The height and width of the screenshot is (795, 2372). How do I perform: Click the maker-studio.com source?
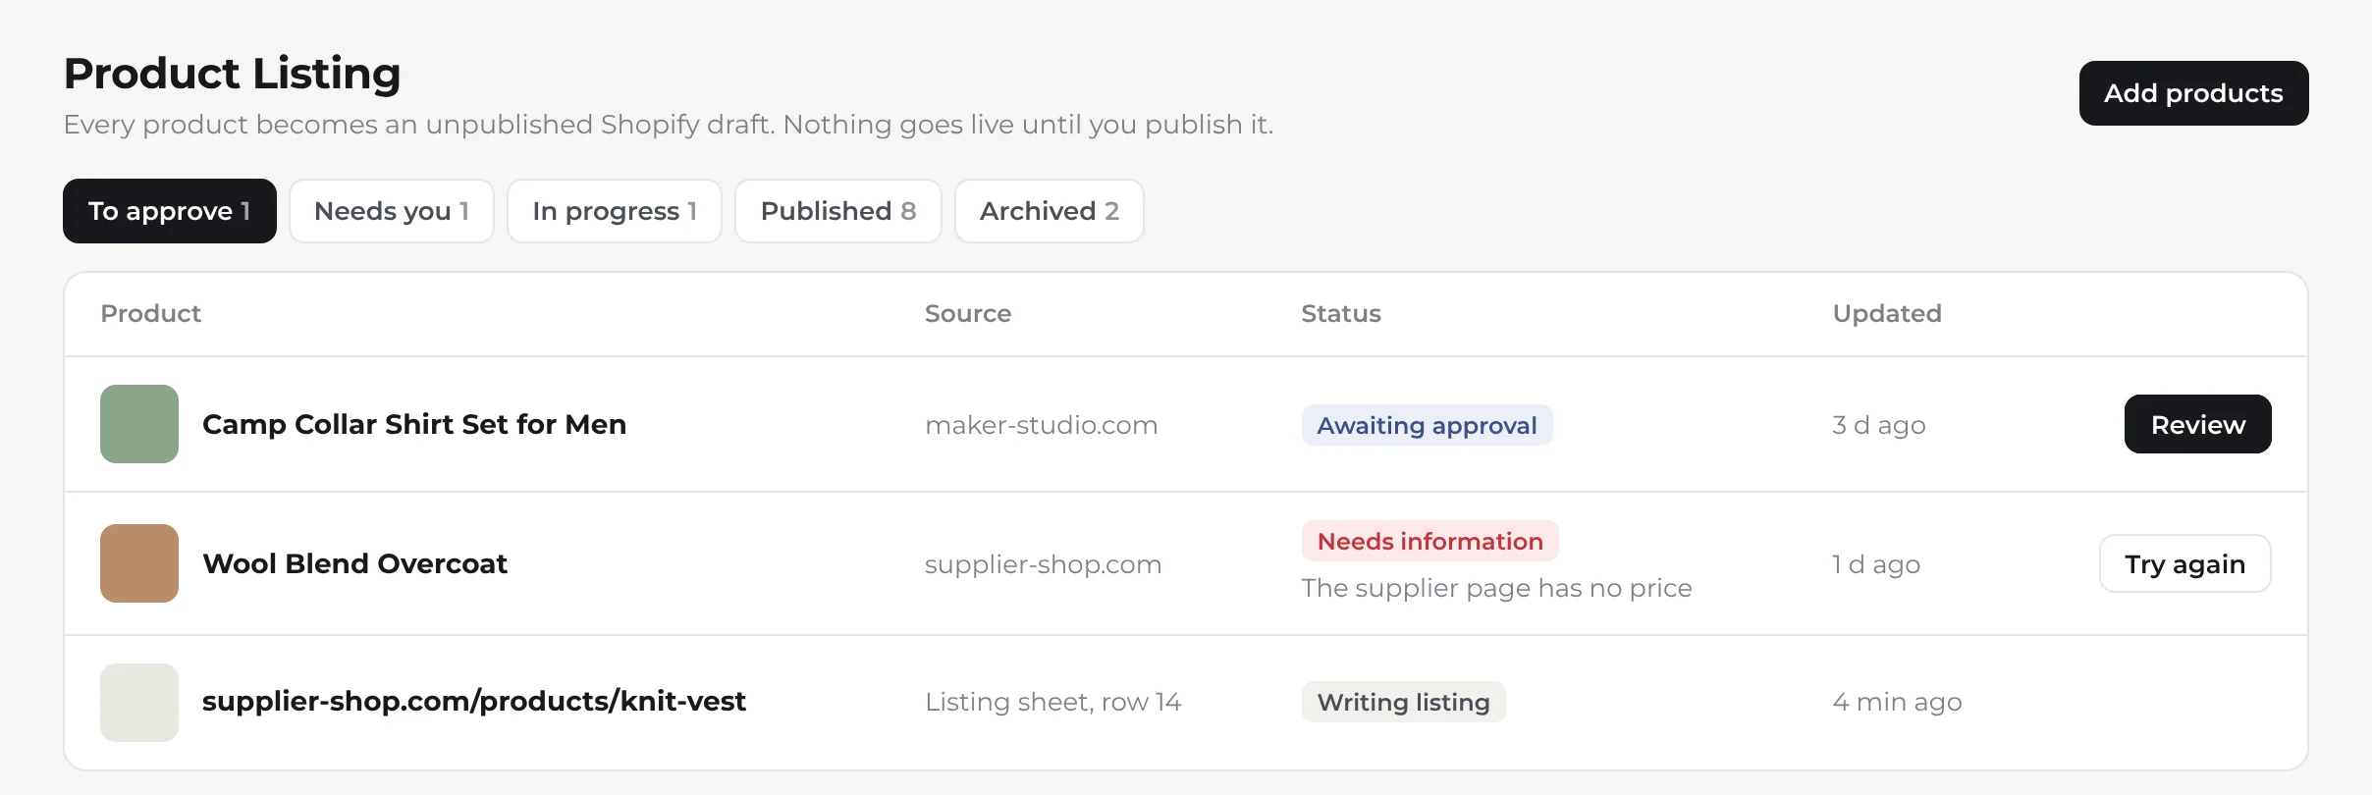tap(1042, 425)
